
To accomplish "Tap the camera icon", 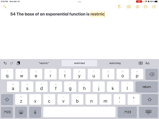I will click(x=129, y=7).
